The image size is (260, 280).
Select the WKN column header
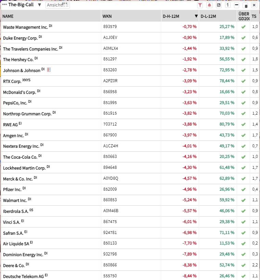point(107,16)
